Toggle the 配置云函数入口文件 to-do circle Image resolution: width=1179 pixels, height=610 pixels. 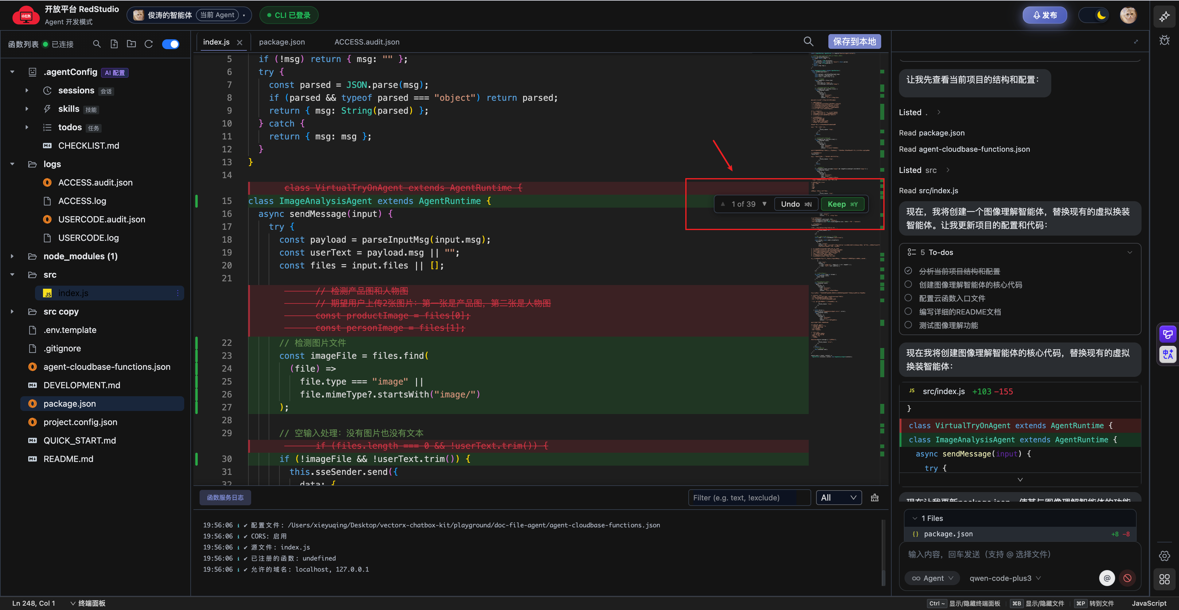click(x=909, y=298)
